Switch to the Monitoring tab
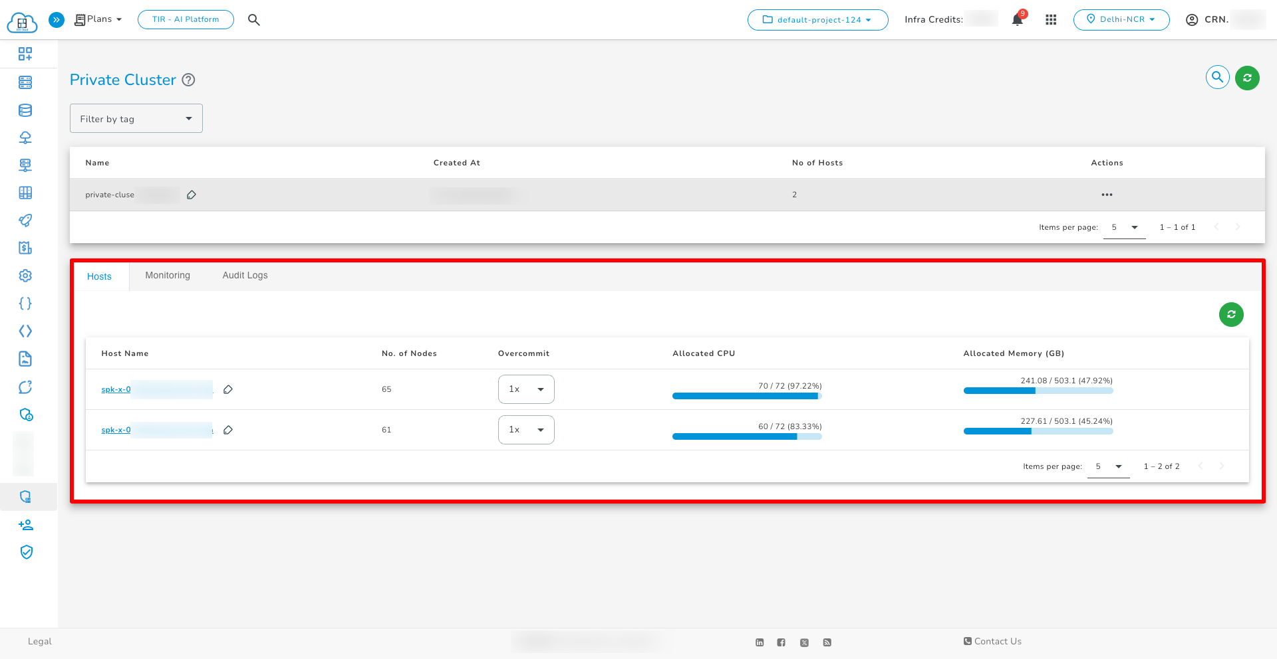 click(168, 276)
